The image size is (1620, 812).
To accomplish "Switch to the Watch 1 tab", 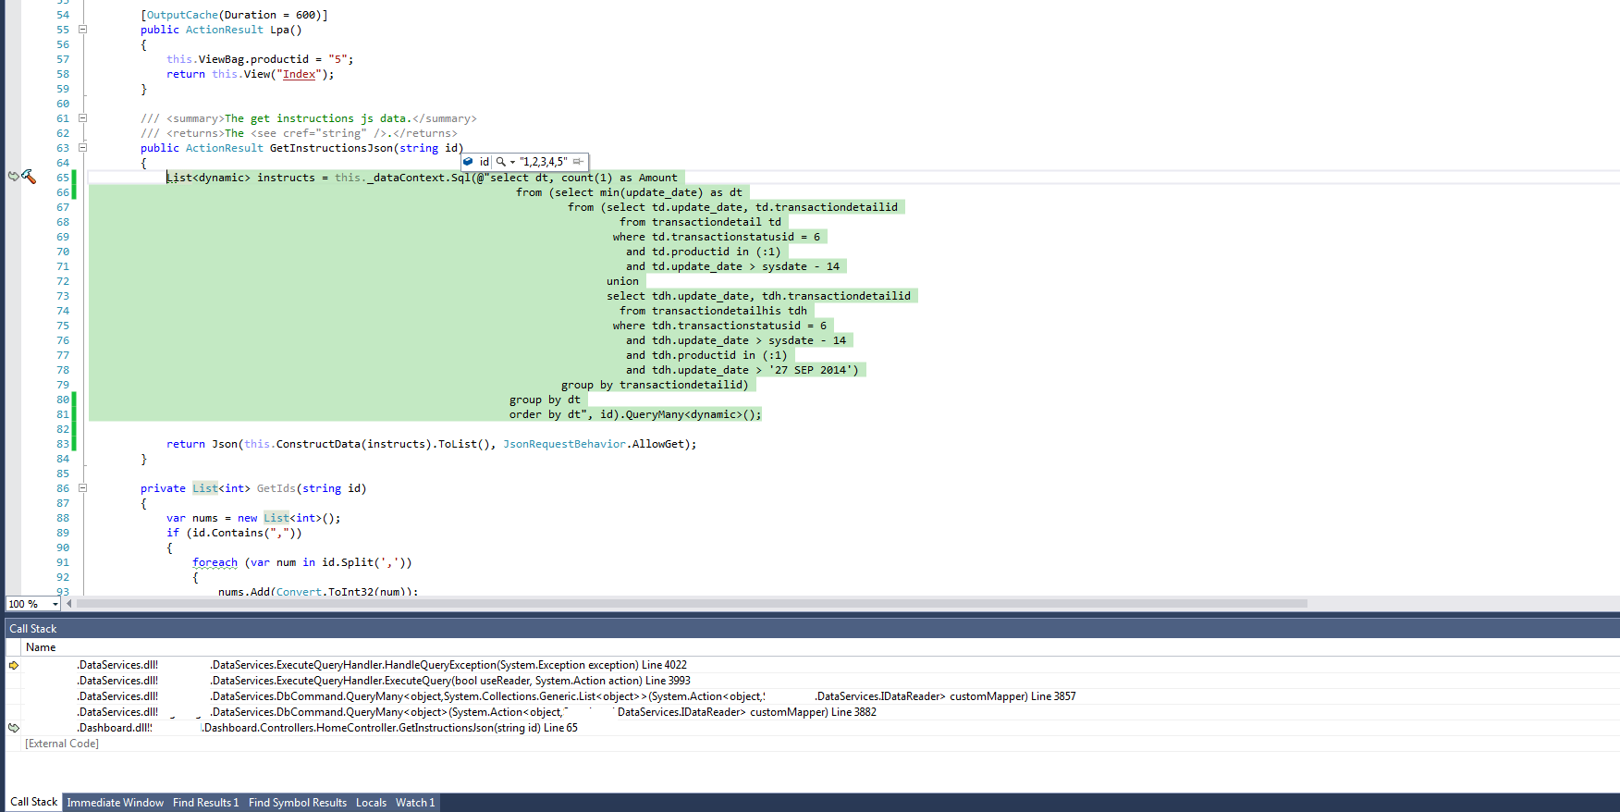I will 415,803.
